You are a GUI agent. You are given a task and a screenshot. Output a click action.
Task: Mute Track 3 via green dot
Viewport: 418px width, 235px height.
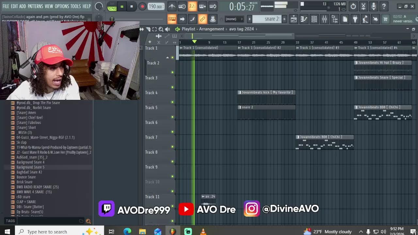point(172,87)
